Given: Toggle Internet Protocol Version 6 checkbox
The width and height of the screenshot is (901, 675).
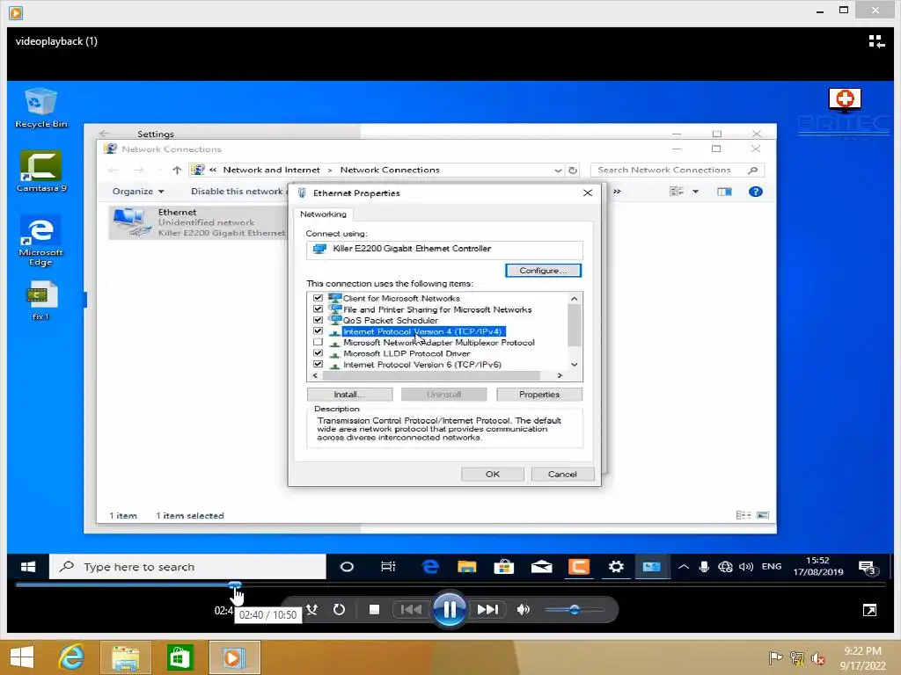Looking at the screenshot, I should 318,364.
